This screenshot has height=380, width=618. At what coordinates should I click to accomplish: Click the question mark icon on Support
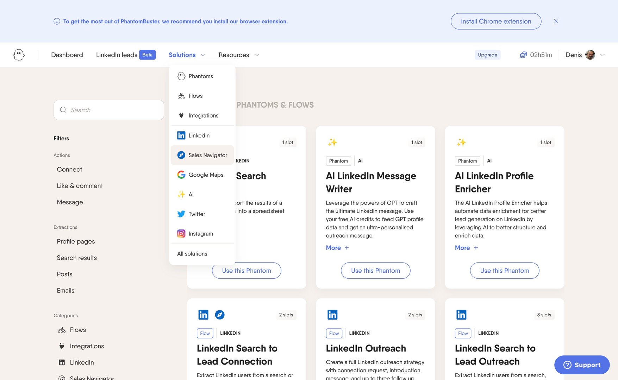(567, 365)
